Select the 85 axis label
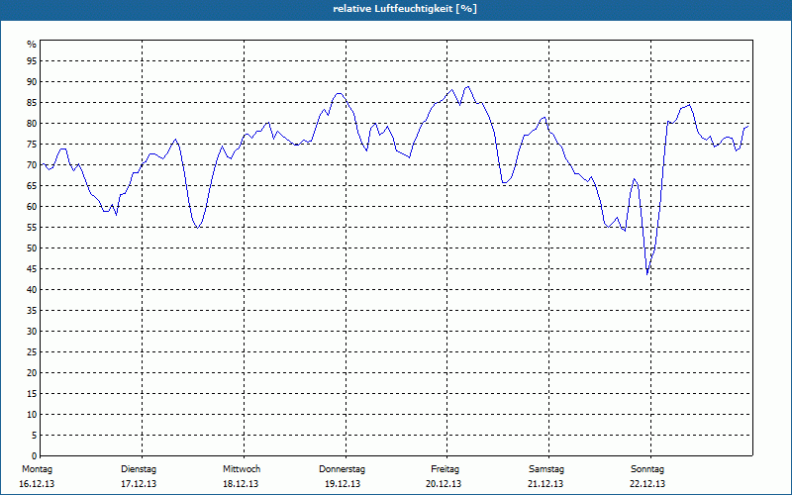The height and width of the screenshot is (495, 792). (x=32, y=103)
